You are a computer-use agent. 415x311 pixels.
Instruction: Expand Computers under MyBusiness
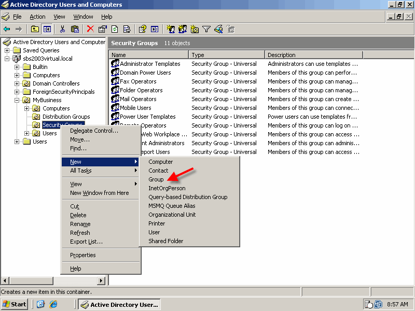click(27, 108)
